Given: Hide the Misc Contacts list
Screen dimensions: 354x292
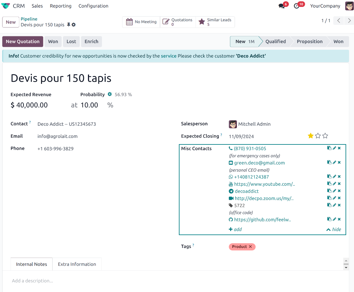Looking at the screenshot, I should (334, 229).
